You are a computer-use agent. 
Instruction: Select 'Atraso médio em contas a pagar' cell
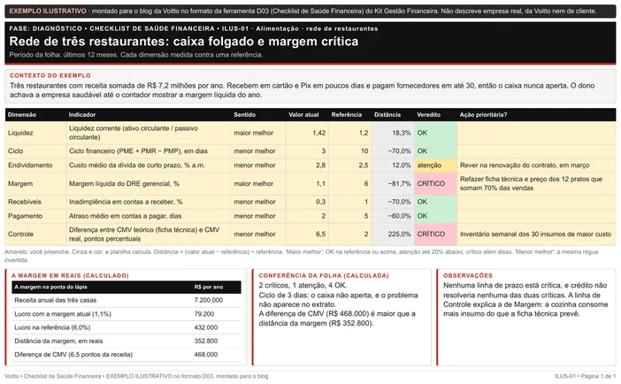pos(149,216)
